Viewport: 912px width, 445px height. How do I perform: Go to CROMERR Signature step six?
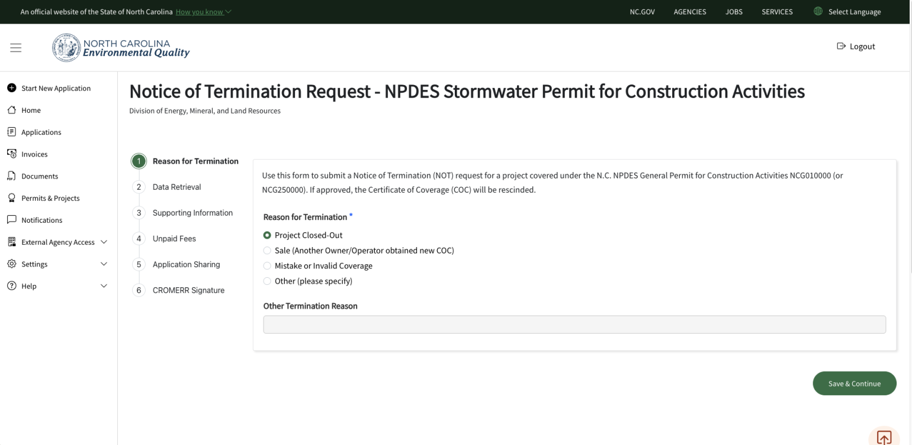(188, 290)
